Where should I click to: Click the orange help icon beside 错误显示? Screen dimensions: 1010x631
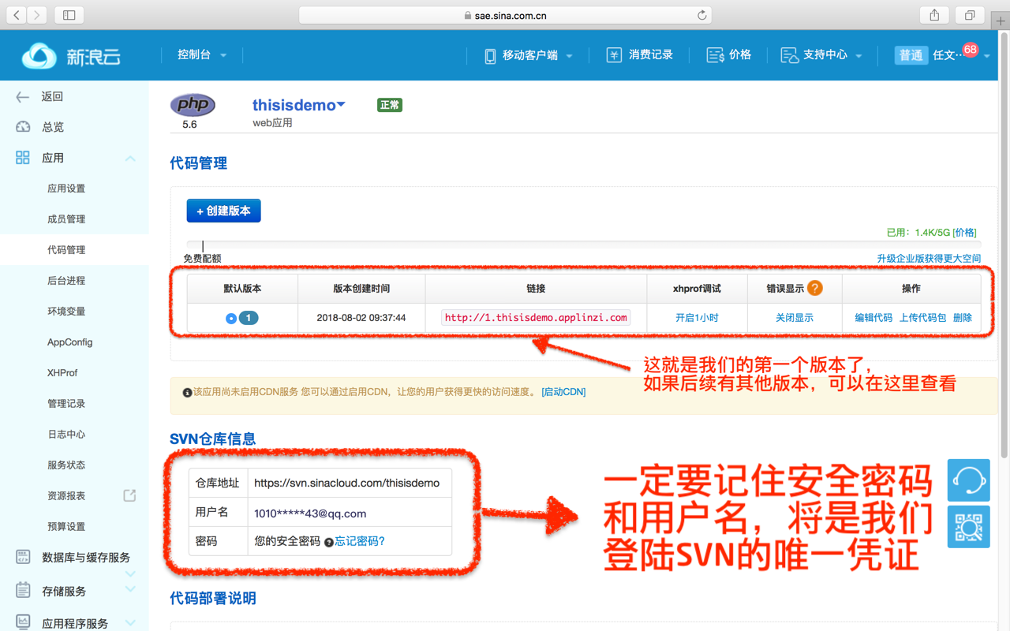point(815,288)
